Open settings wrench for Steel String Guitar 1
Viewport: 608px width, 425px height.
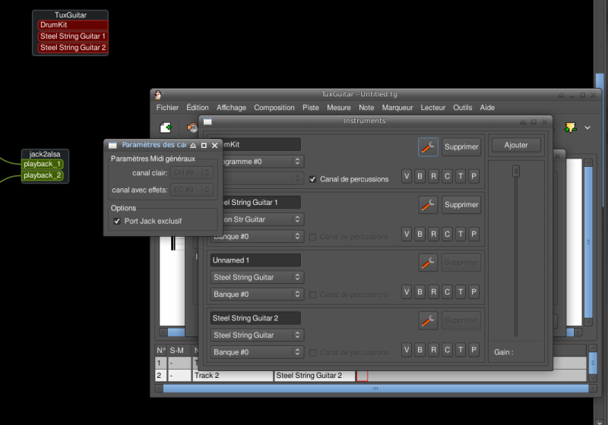pos(428,205)
